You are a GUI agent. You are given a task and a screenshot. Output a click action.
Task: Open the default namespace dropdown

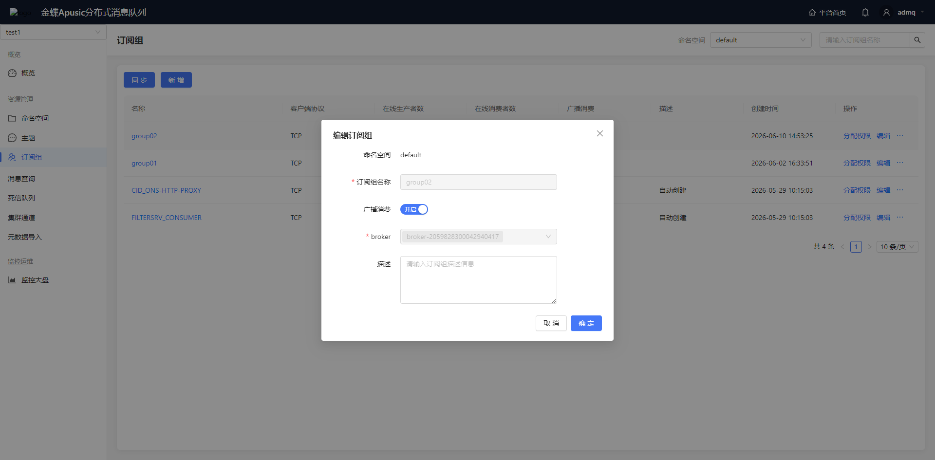tap(761, 40)
